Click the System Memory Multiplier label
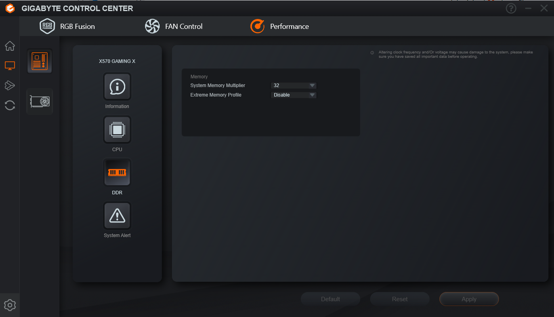 point(218,85)
